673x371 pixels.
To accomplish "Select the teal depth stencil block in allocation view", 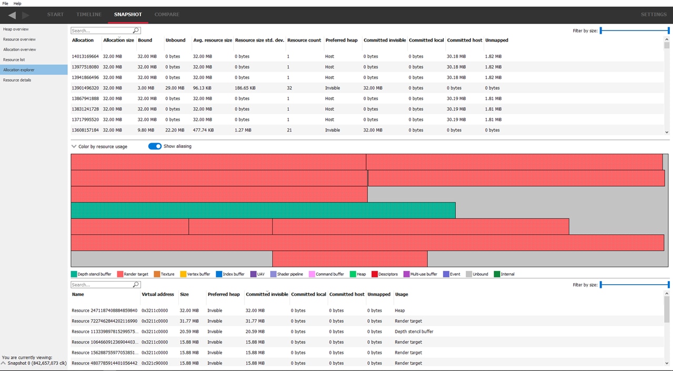I will (x=263, y=210).
